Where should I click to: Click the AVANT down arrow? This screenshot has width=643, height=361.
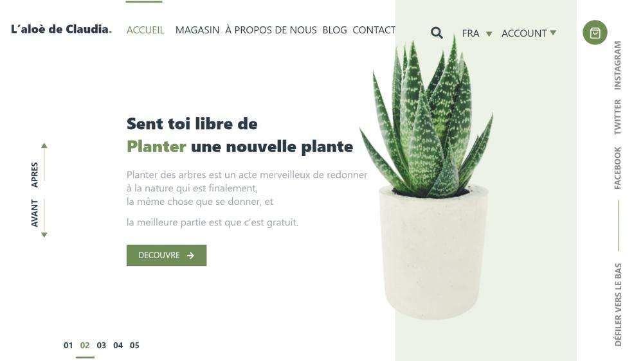coord(44,235)
